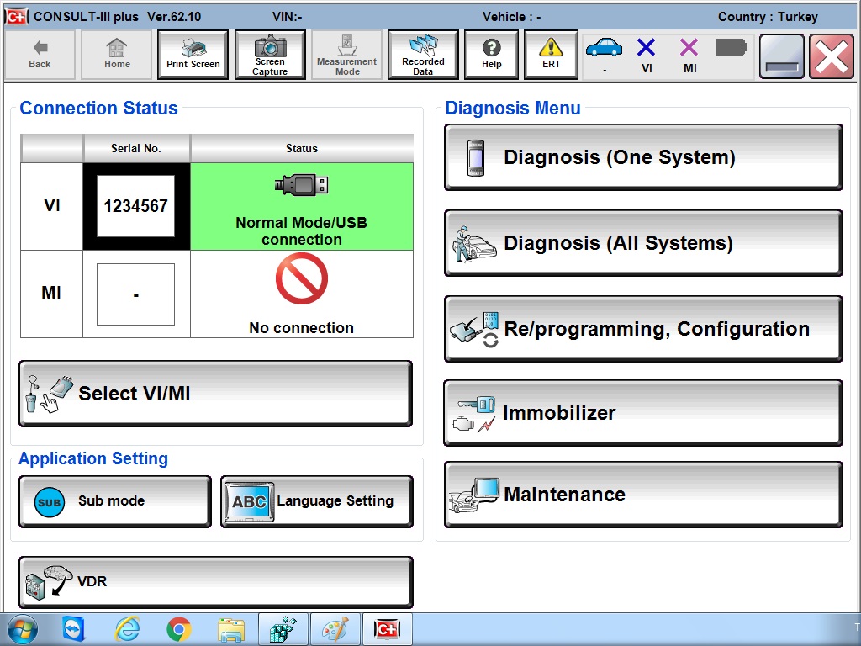Click the VI status X indicator
This screenshot has width=861, height=646.
647,48
